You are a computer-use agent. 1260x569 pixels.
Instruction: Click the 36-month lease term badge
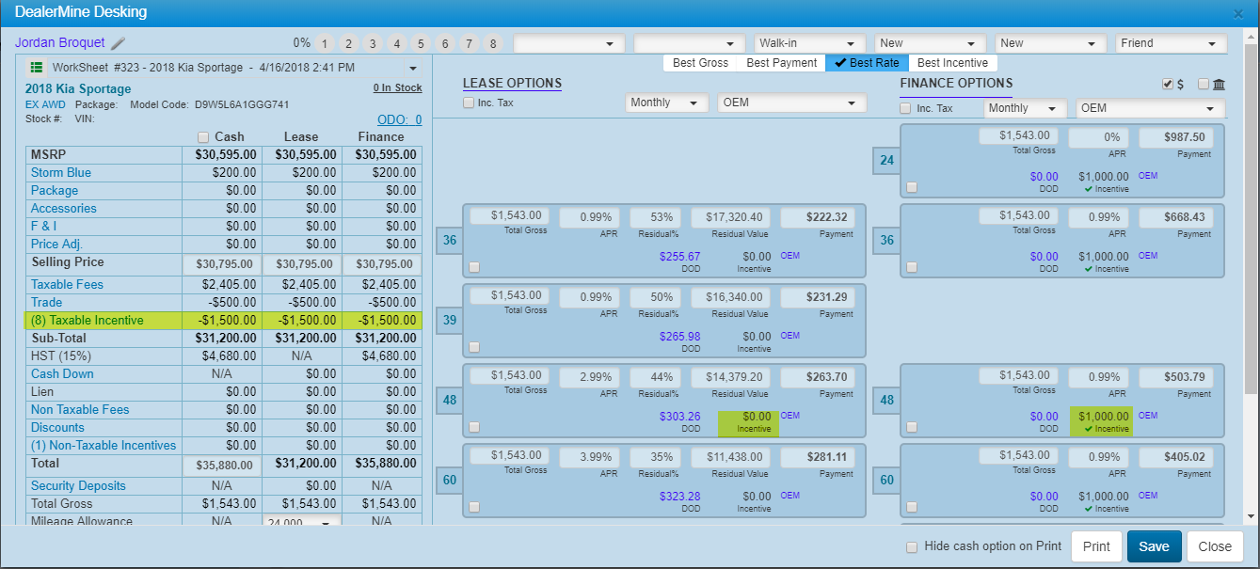point(450,241)
